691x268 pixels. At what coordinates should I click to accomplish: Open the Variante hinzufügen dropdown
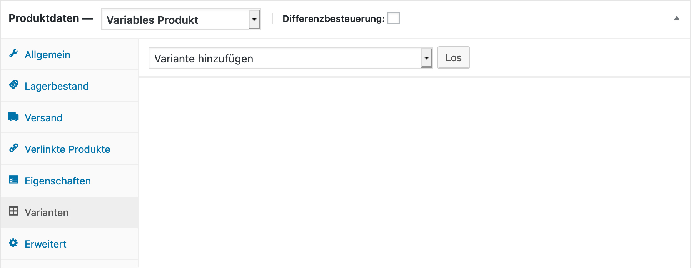click(291, 58)
